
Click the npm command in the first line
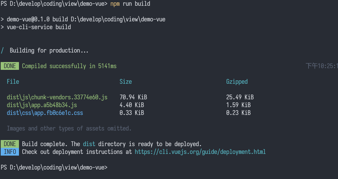coord(115,4)
